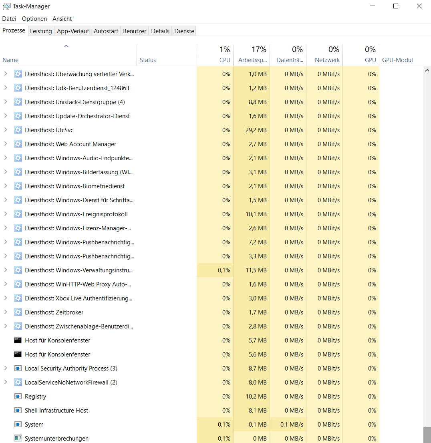Click icon of Windows-Lizenz-Manager row

(x=18, y=228)
